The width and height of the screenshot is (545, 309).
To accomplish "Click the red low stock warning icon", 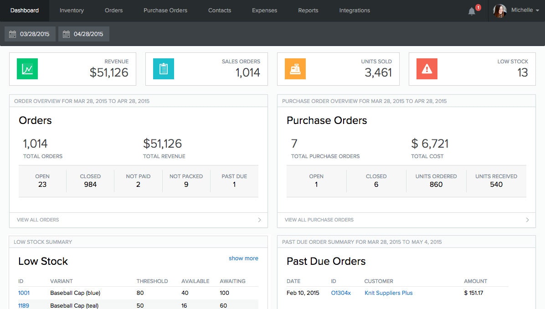I will [427, 69].
